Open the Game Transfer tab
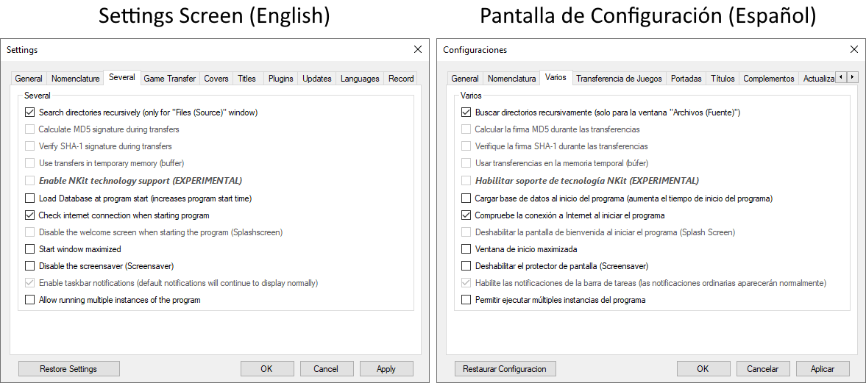This screenshot has width=866, height=383. (169, 79)
